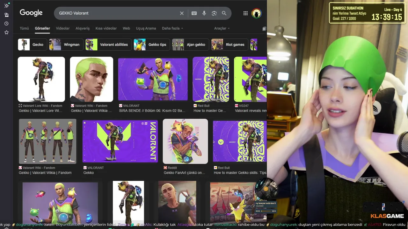Search by image with the Lens icon

click(214, 13)
